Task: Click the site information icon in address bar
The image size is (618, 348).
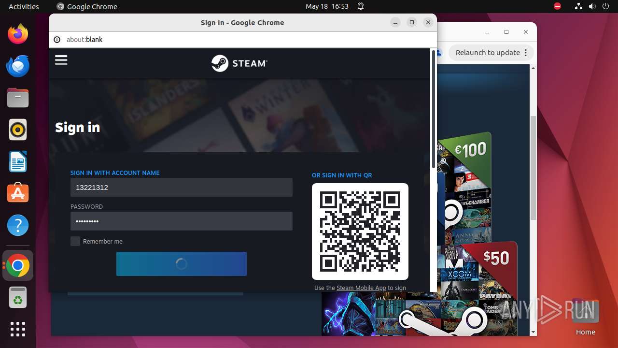Action: (x=57, y=40)
